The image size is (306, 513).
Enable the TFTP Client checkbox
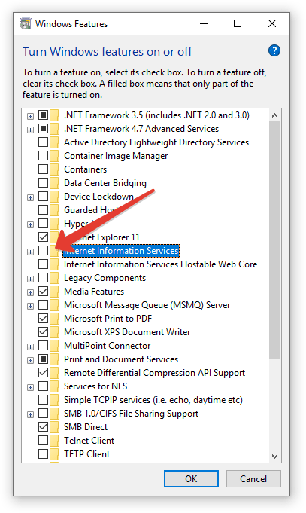tap(43, 454)
